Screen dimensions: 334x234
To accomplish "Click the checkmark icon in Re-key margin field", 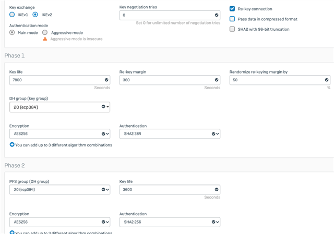I will click(217, 80).
